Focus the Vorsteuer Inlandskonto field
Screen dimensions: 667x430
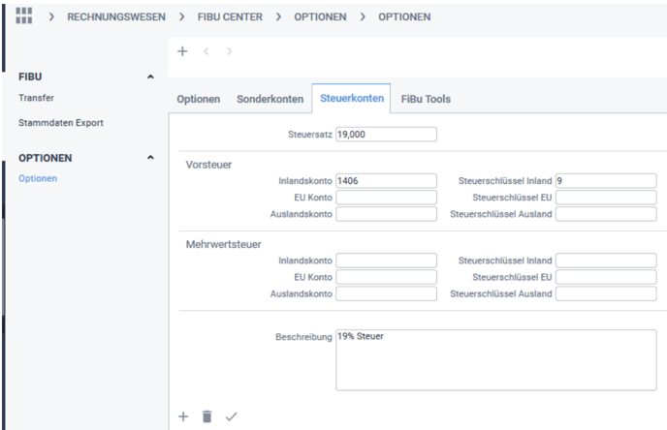click(385, 181)
